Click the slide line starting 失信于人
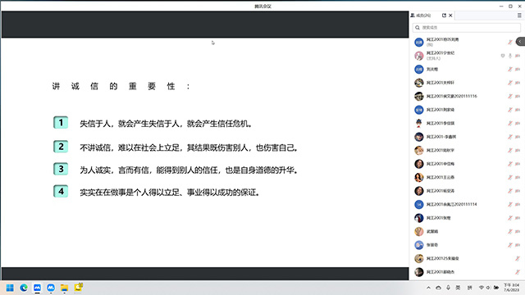Image resolution: width=525 pixels, height=295 pixels. click(x=166, y=124)
